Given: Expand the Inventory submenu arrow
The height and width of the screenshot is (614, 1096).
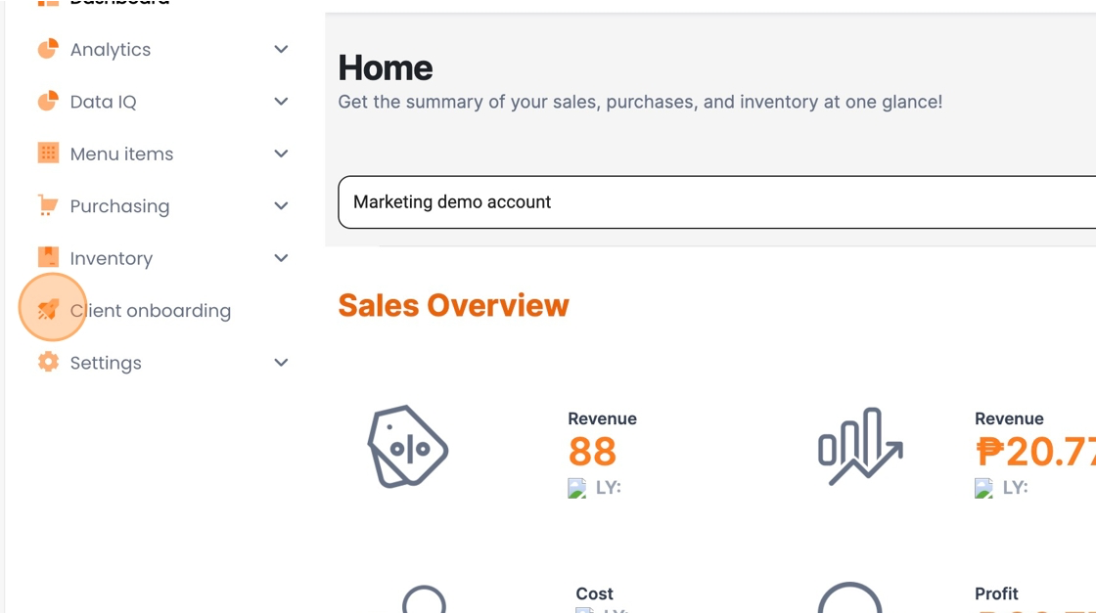Looking at the screenshot, I should [281, 258].
